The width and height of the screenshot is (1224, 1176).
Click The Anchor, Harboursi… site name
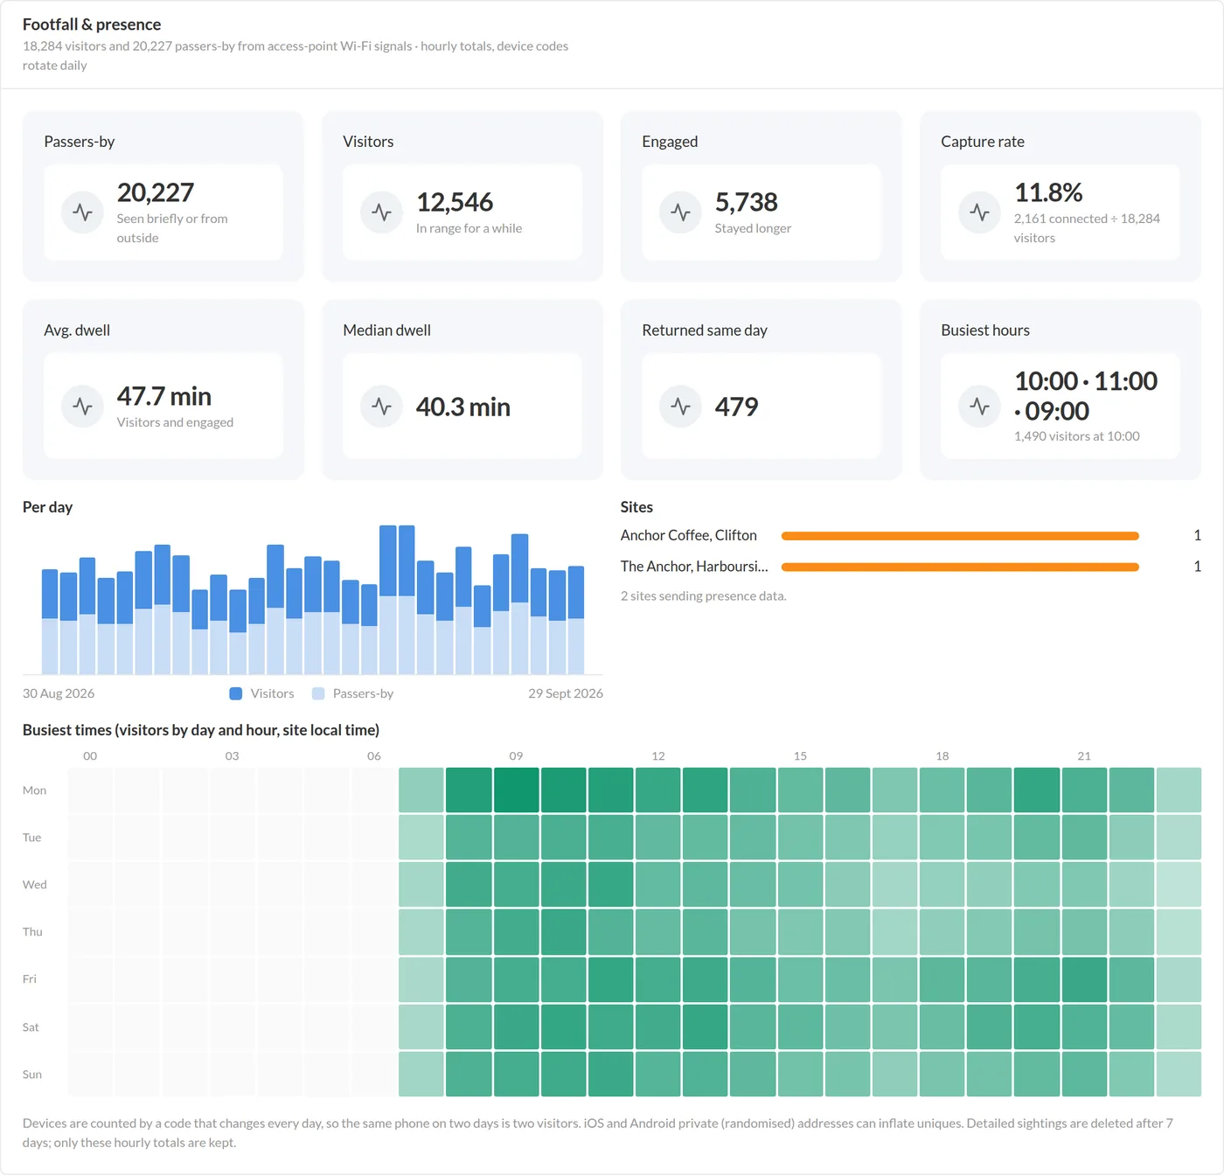(694, 567)
